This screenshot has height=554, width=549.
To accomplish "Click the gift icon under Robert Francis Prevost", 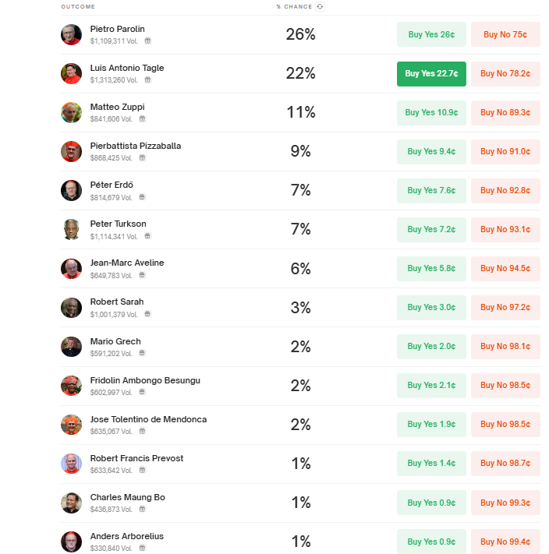I will coord(142,471).
